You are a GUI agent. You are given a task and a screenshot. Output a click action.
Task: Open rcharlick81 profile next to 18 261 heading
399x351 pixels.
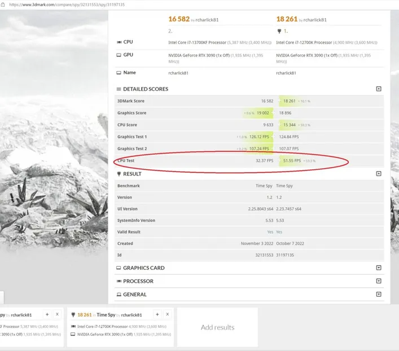[315, 20]
